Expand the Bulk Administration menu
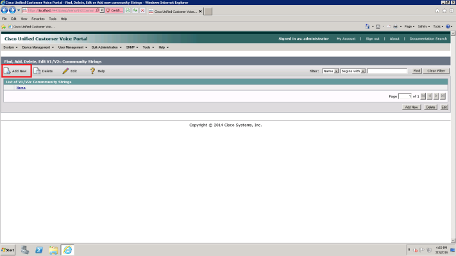Image resolution: width=456 pixels, height=256 pixels. 106,47
